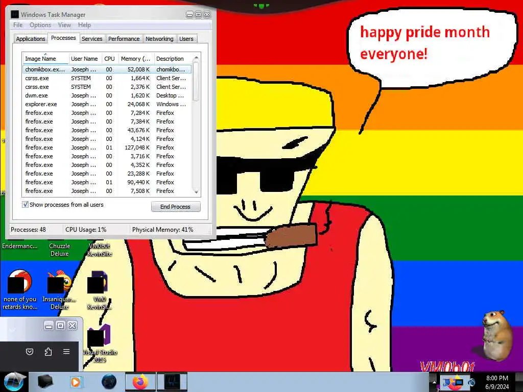Sort processes by Description column header
The width and height of the screenshot is (523, 392).
[173, 59]
